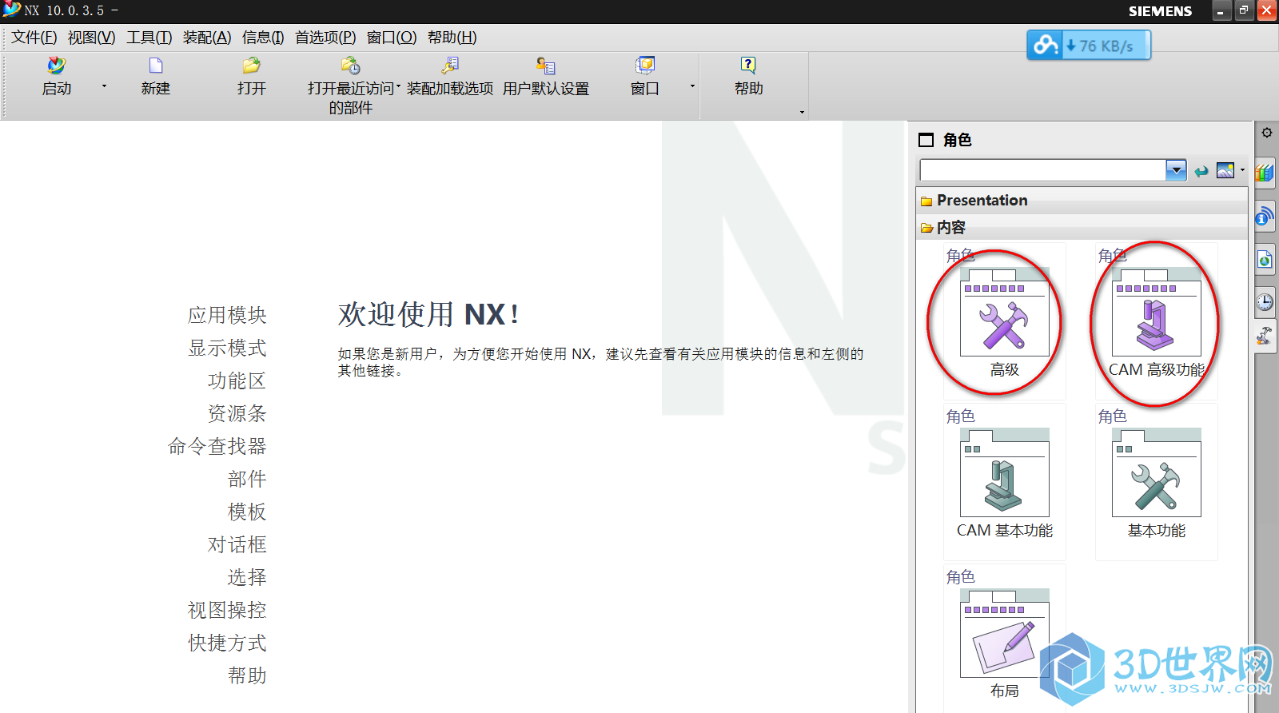Viewport: 1279px width, 713px height.
Task: Open the 装配(A) menu
Action: [x=207, y=38]
